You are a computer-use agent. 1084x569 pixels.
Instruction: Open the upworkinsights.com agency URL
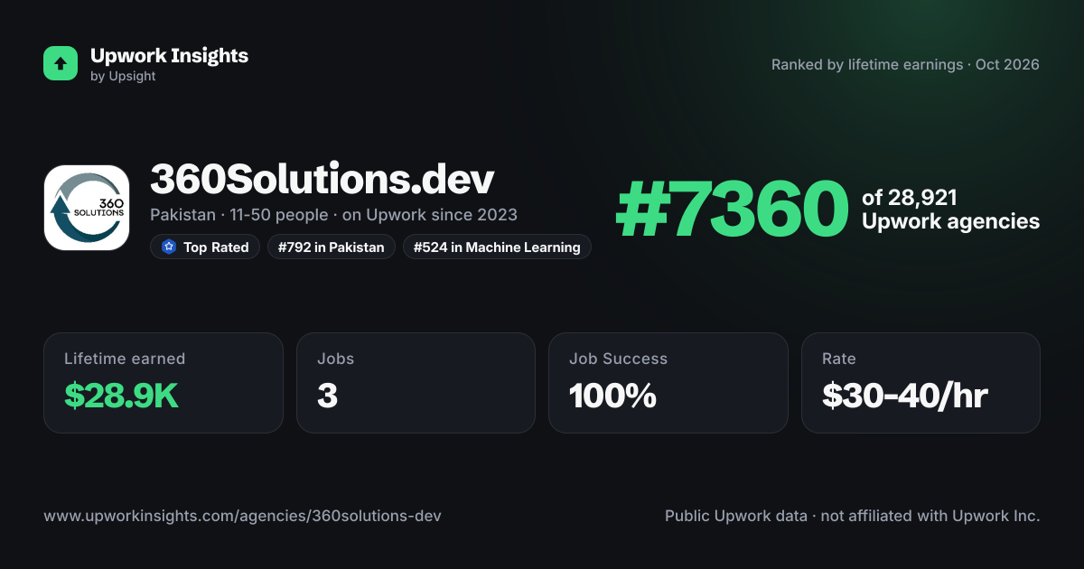pyautogui.click(x=242, y=517)
